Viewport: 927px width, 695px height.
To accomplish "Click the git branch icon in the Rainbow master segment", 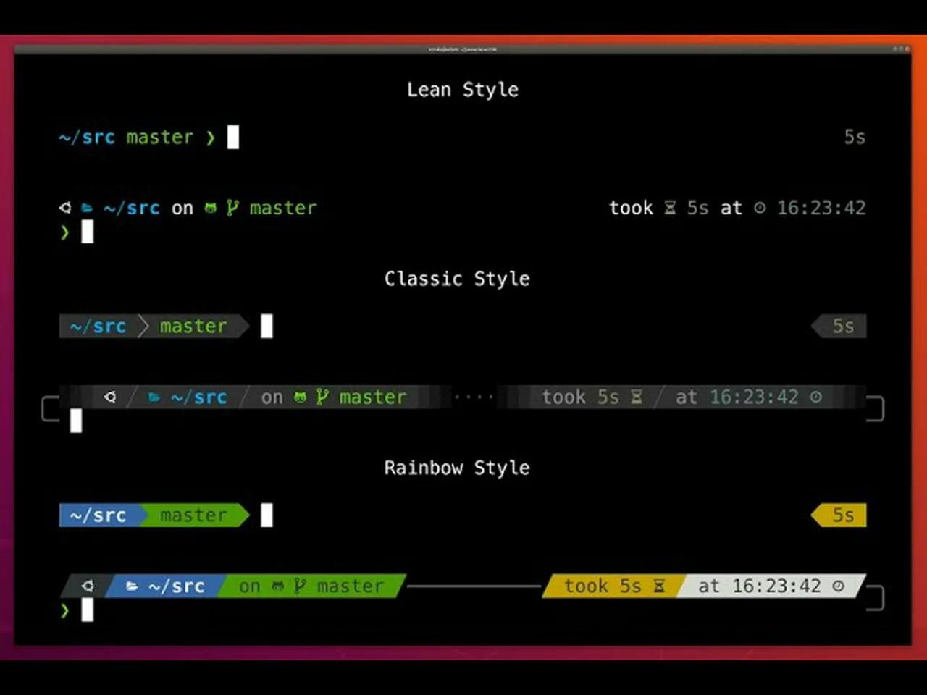I will 298,586.
